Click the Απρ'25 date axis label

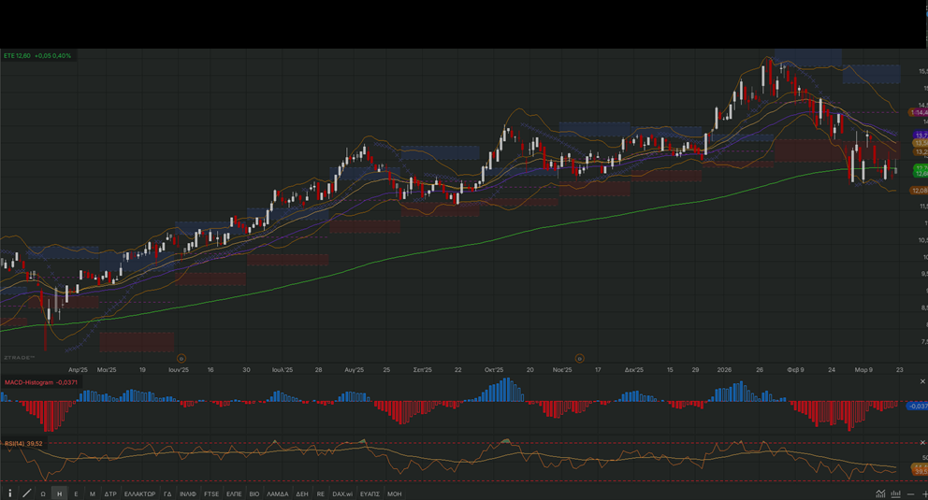(79, 369)
